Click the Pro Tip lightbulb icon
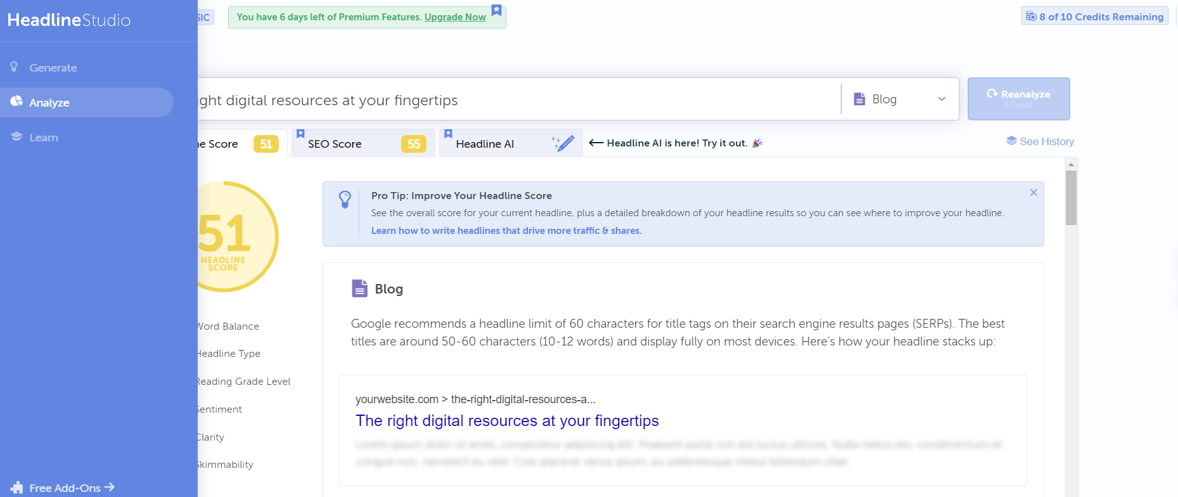 pos(345,200)
